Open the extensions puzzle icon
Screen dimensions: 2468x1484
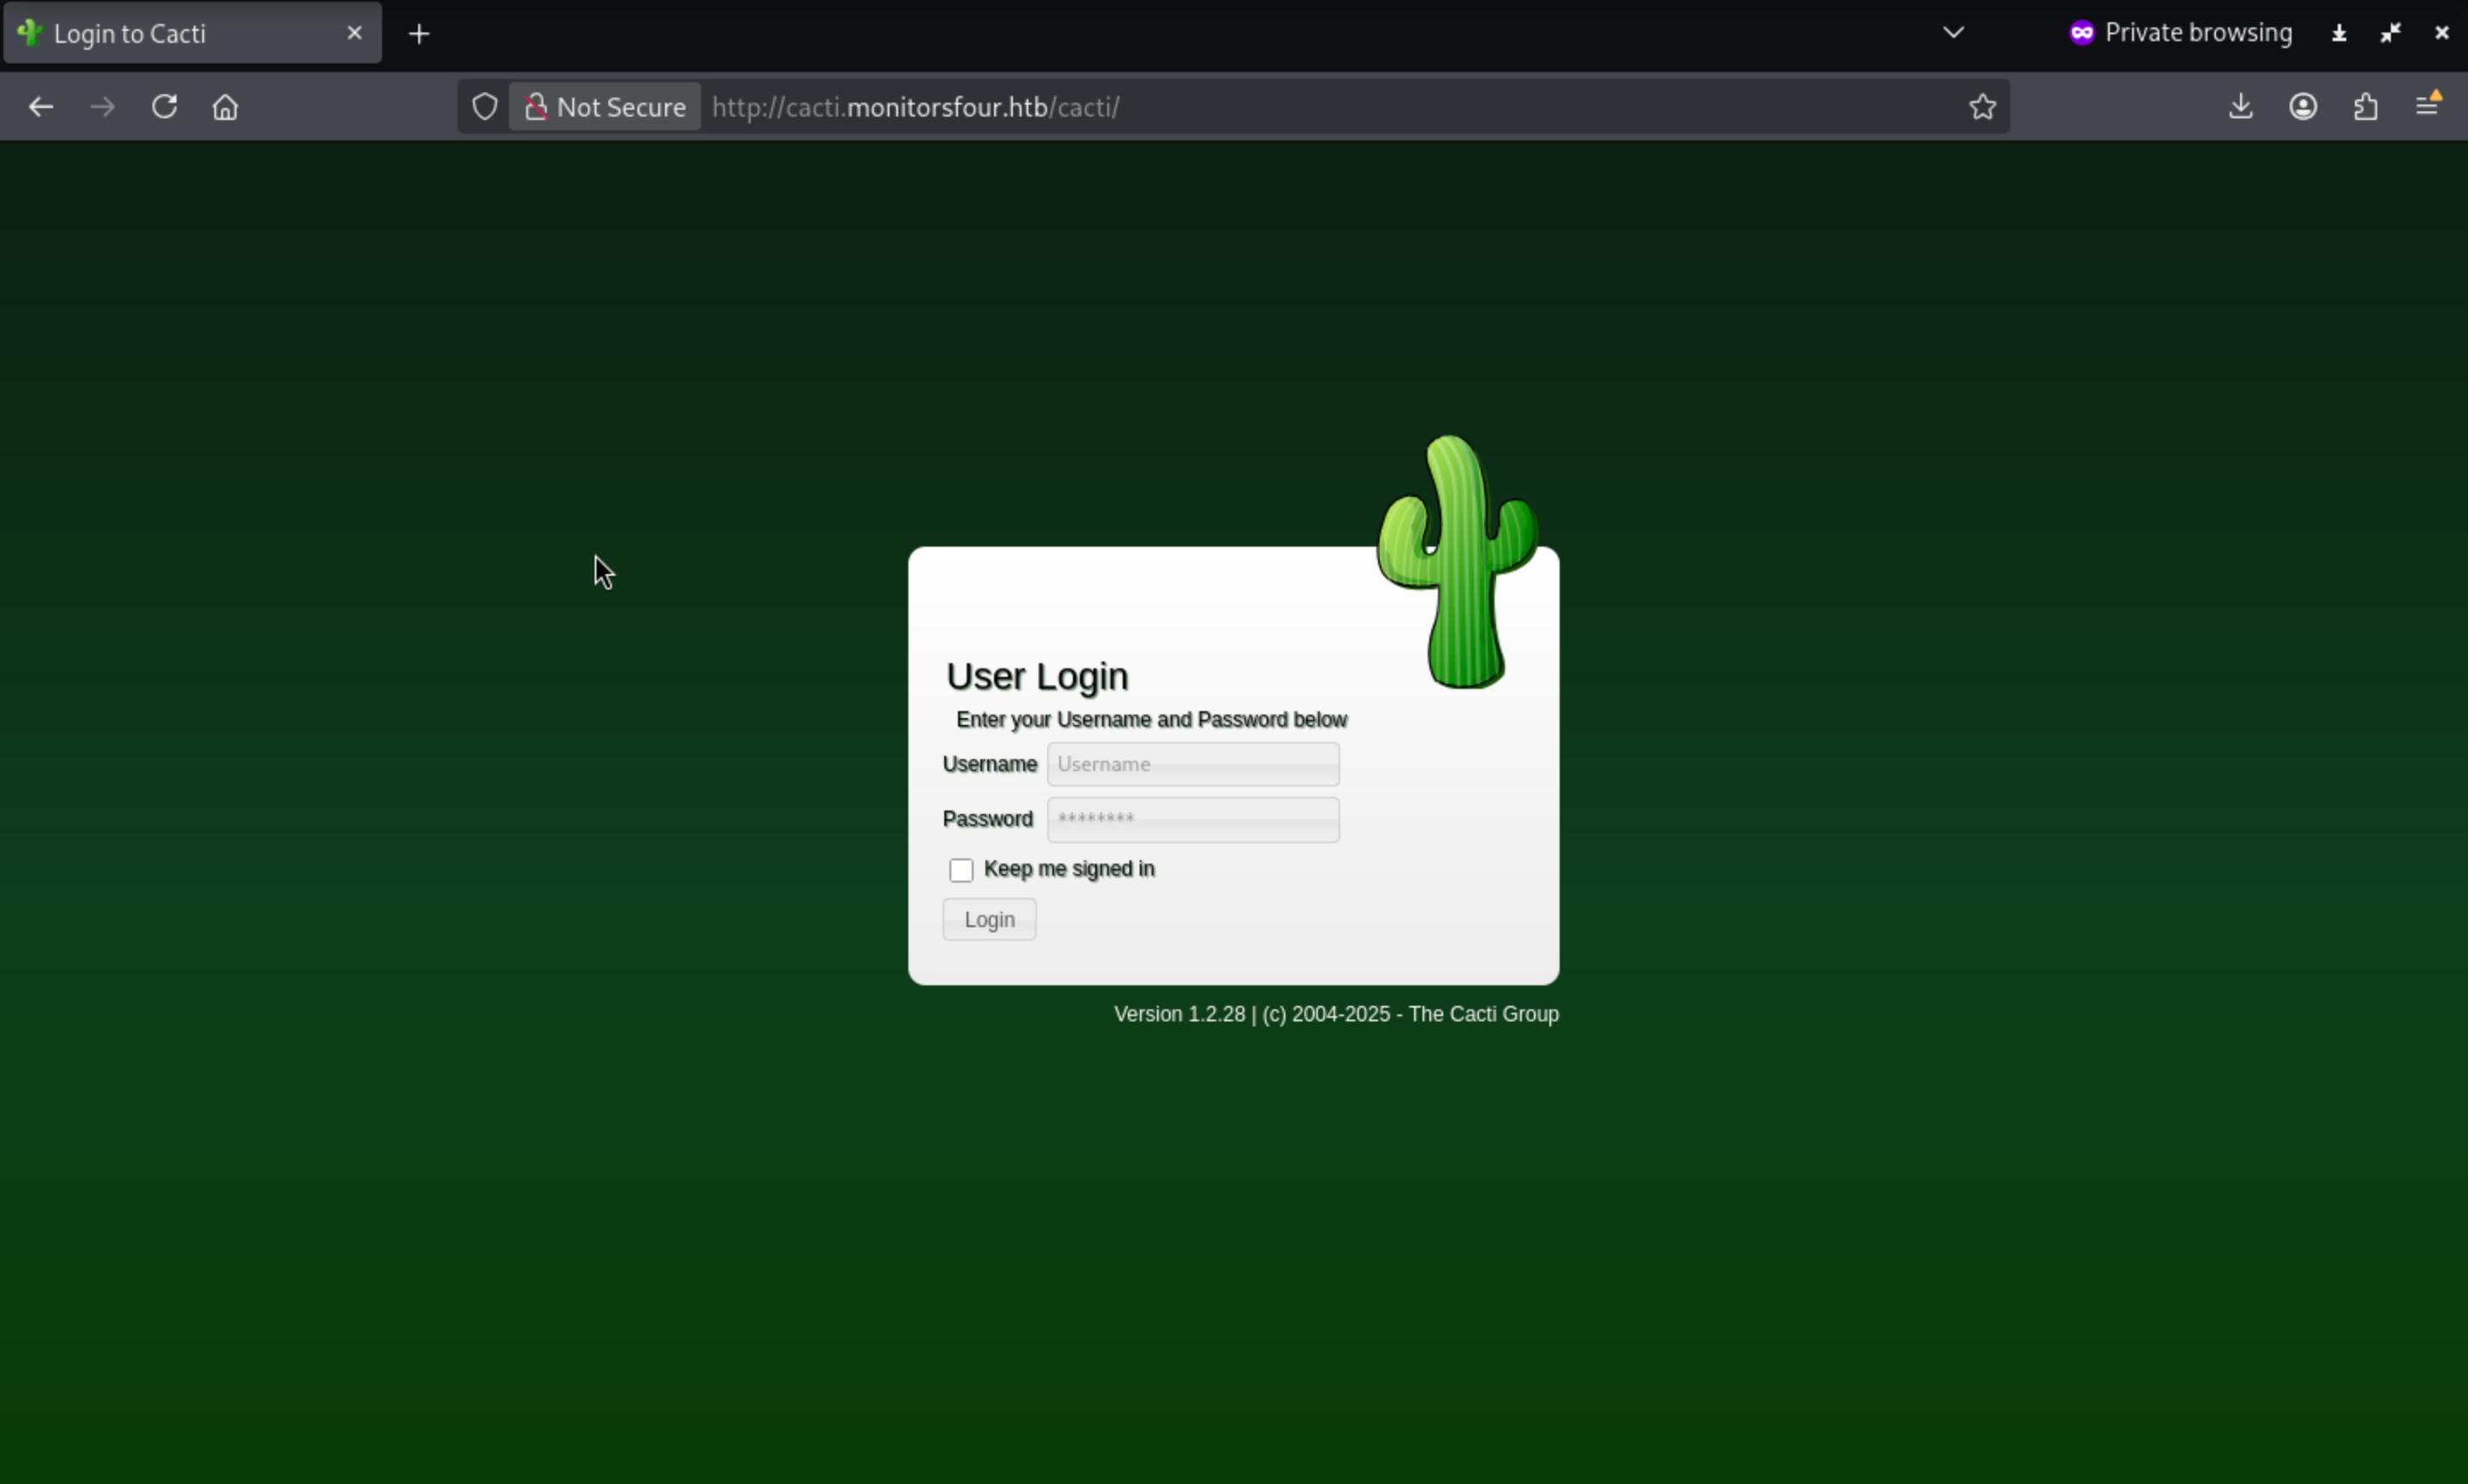click(2365, 107)
